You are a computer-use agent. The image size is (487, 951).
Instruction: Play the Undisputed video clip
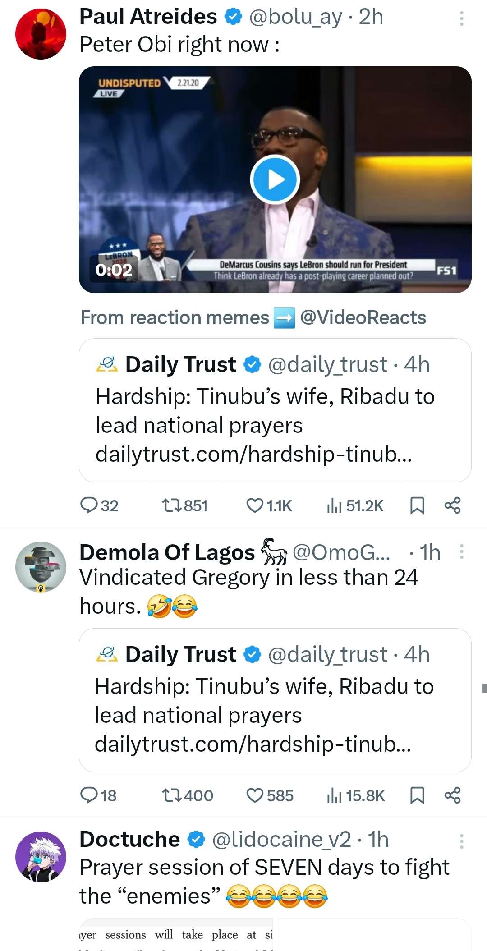tap(275, 179)
